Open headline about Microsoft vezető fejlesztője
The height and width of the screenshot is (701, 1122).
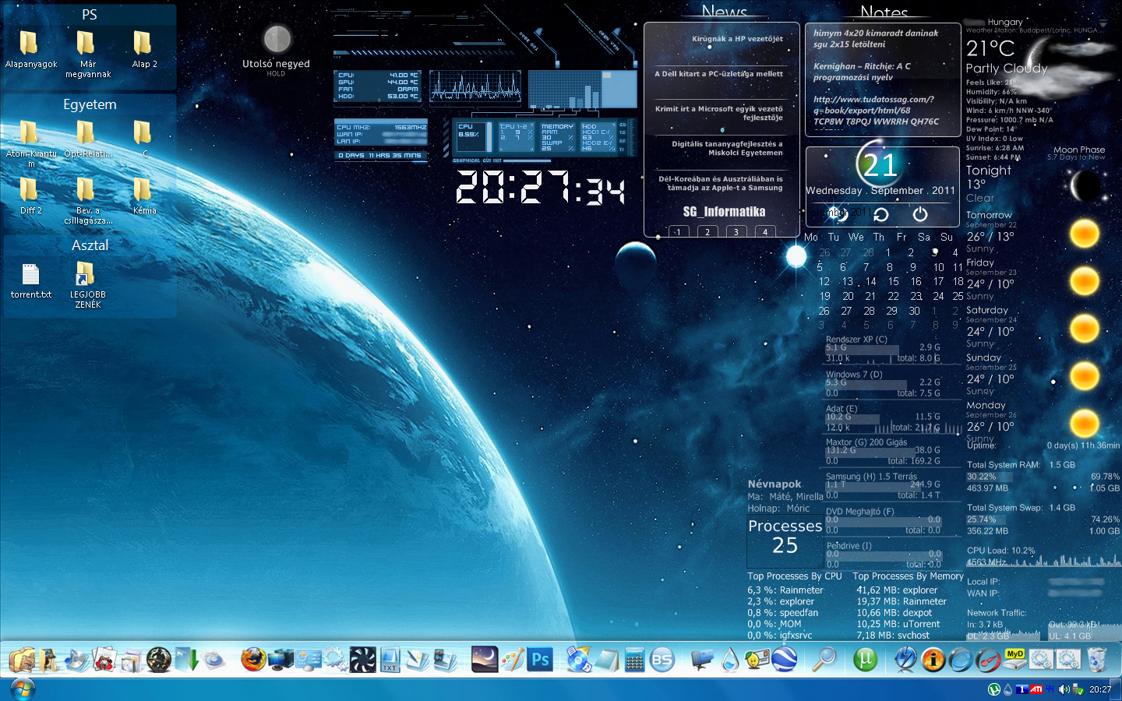[718, 113]
